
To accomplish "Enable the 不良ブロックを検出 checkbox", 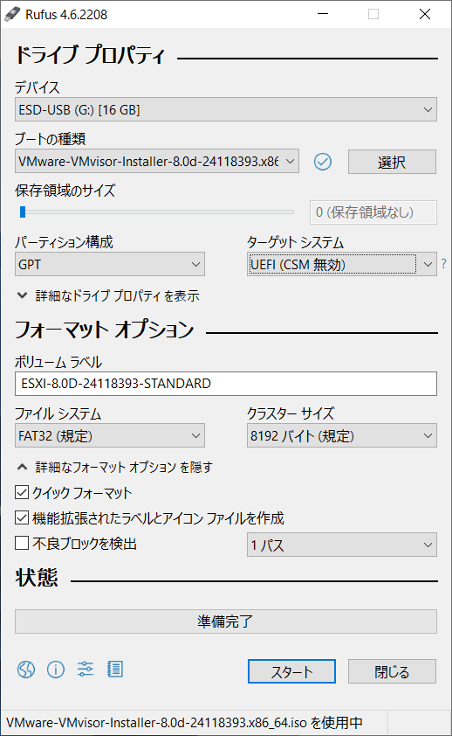I will coord(22,543).
